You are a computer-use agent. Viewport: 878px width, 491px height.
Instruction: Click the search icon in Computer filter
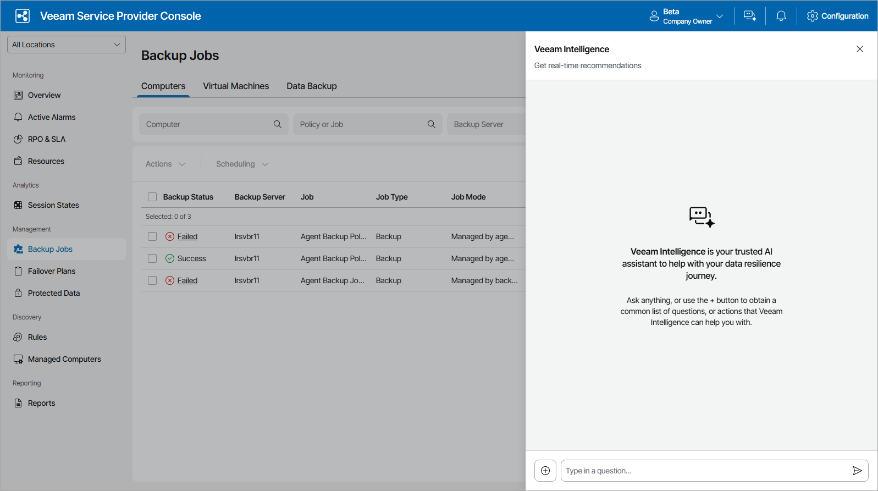[278, 124]
